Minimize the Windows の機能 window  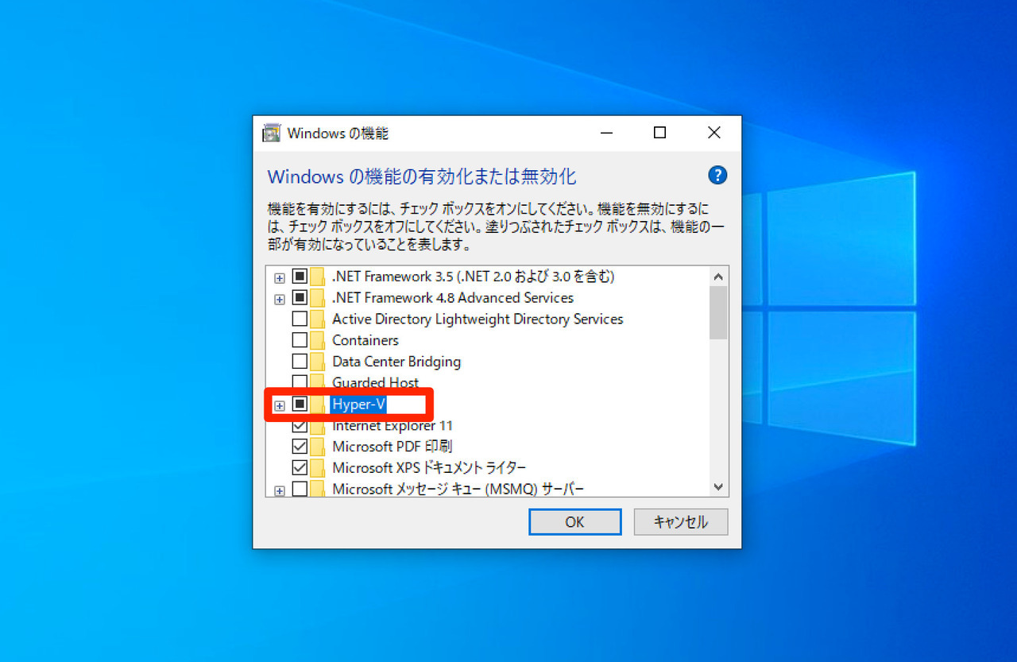[606, 133]
